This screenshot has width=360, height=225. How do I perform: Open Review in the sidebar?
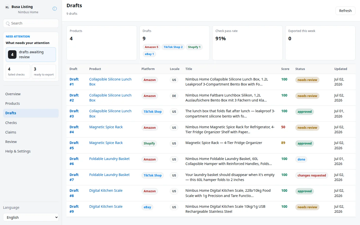coord(31,142)
